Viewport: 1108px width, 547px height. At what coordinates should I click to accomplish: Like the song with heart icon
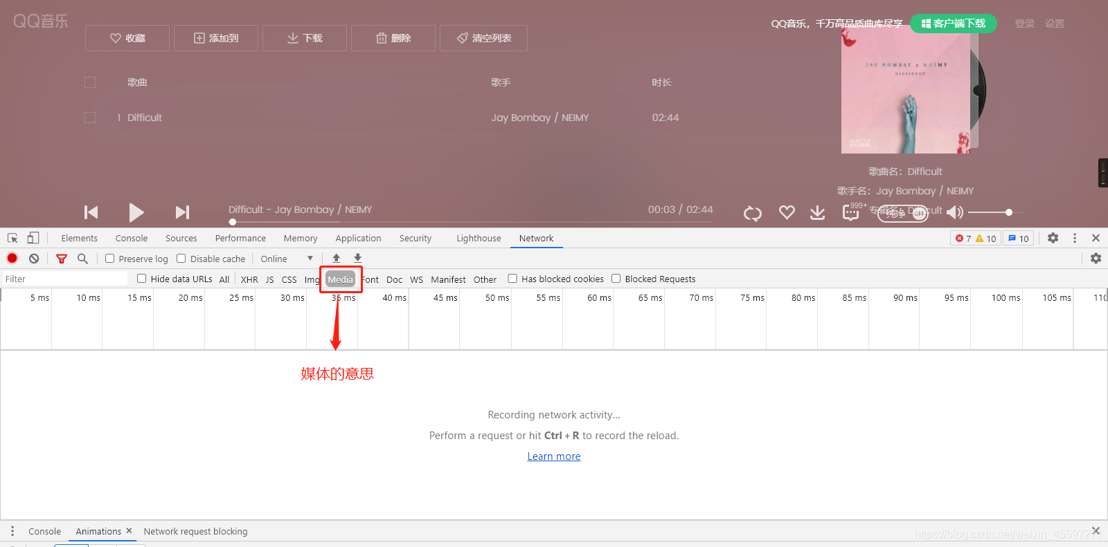787,212
